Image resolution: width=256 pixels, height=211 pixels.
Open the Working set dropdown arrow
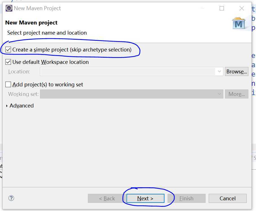pyautogui.click(x=219, y=94)
